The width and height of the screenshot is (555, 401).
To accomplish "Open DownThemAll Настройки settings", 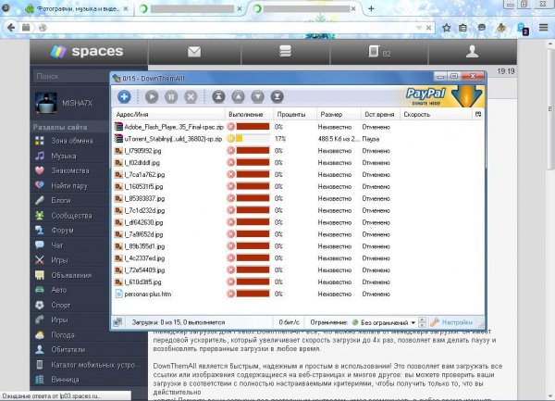I will [x=452, y=322].
